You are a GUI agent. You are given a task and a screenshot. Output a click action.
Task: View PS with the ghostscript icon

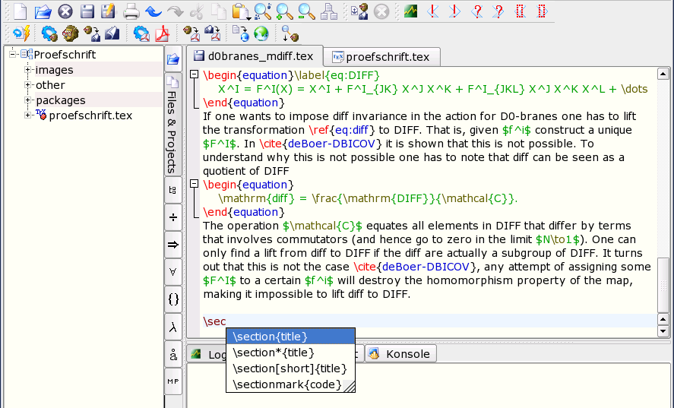pos(112,33)
